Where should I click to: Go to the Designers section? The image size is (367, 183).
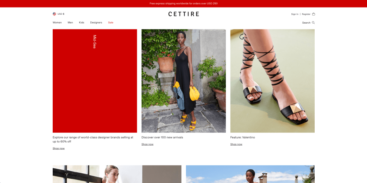tap(96, 23)
